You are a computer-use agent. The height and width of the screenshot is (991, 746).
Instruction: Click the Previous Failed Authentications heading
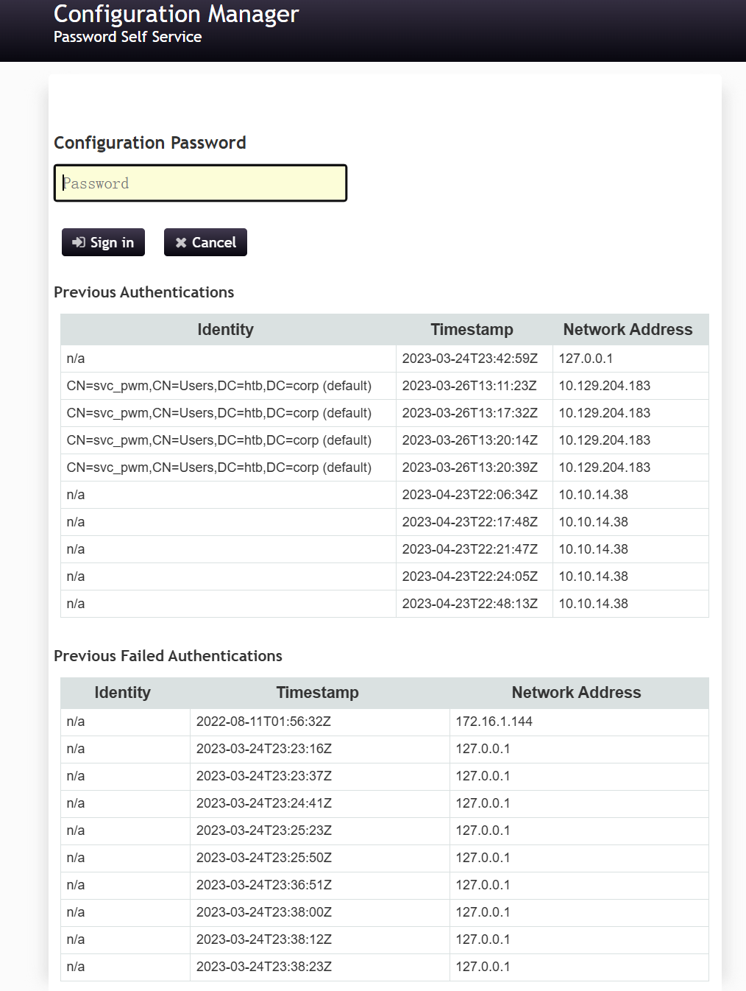coord(168,656)
